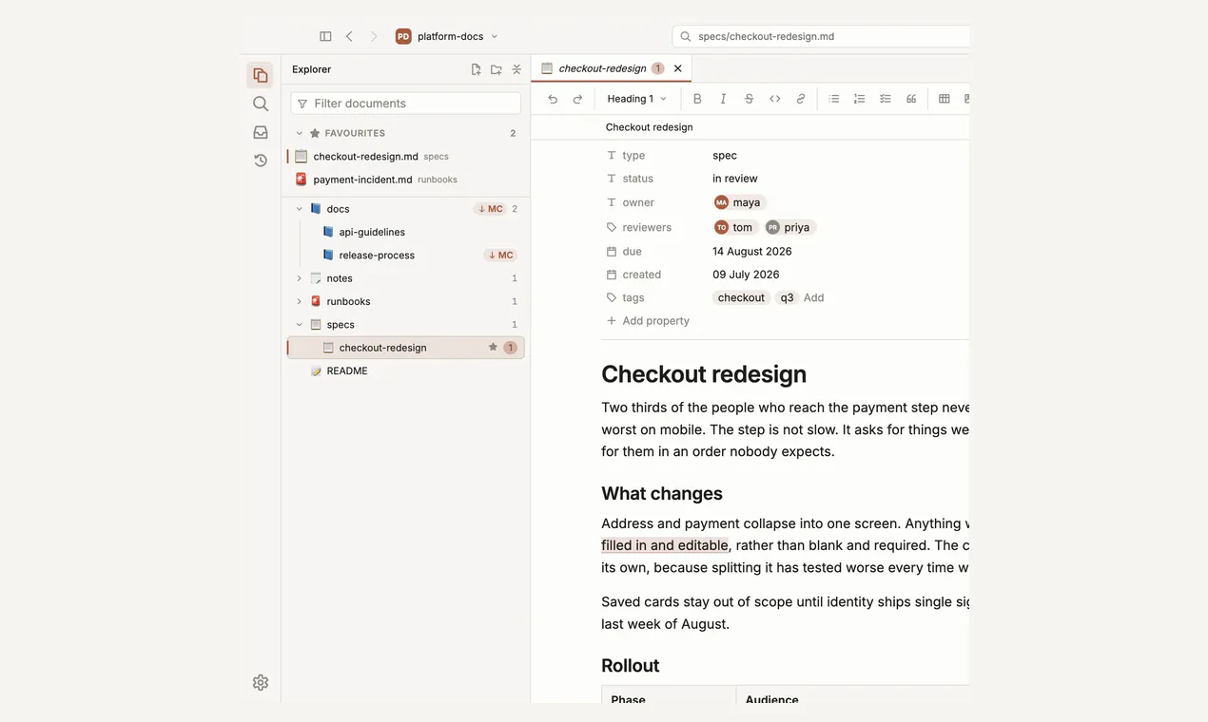Open the Heading 1 style dropdown

(636, 99)
